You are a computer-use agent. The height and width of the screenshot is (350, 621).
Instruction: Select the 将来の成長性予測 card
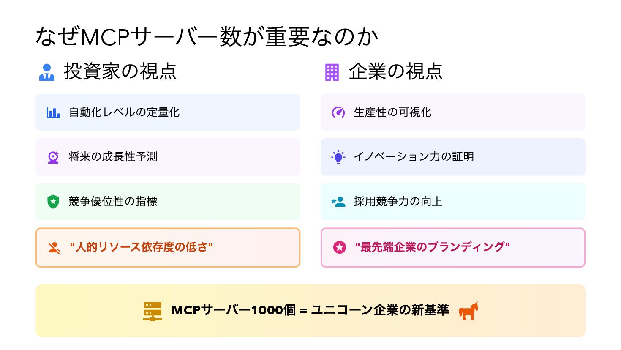click(x=168, y=157)
